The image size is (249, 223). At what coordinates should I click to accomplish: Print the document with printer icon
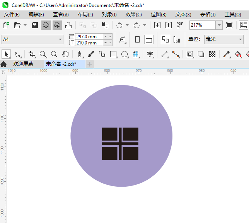(68, 25)
